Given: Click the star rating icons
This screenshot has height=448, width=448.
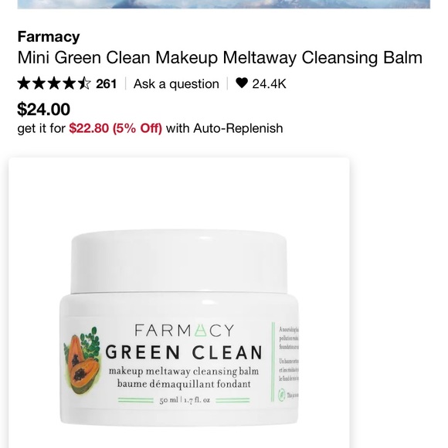Looking at the screenshot, I should [54, 83].
